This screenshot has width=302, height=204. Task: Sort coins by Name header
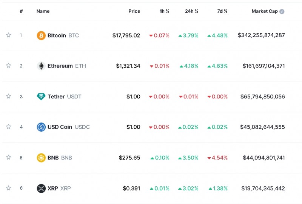click(43, 11)
